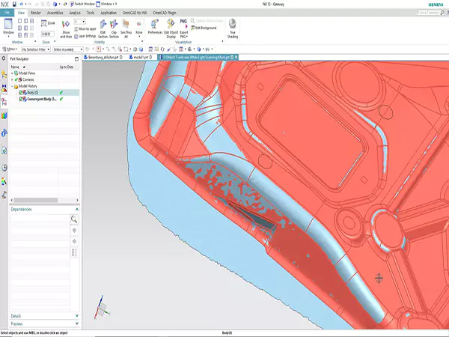Image resolution: width=449 pixels, height=337 pixels.
Task: Expand the Model Views node
Action: [x=12, y=73]
